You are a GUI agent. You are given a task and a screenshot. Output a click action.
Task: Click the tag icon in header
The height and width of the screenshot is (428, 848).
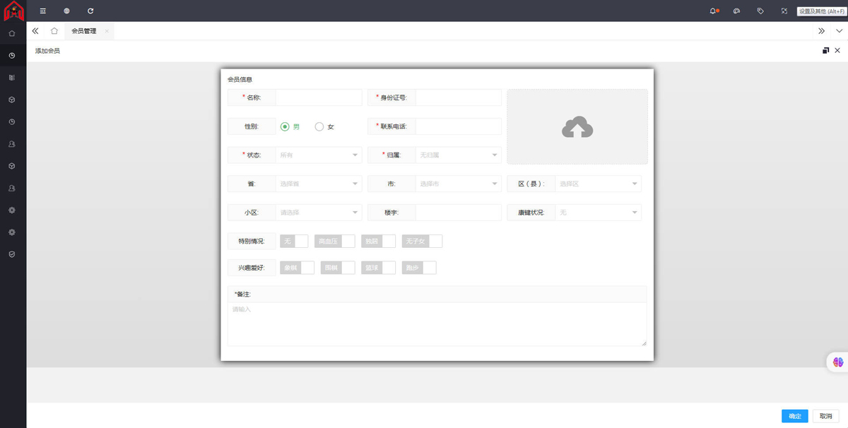pyautogui.click(x=760, y=11)
